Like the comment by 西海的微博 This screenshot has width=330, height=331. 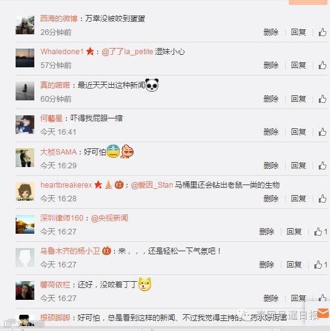click(x=322, y=32)
